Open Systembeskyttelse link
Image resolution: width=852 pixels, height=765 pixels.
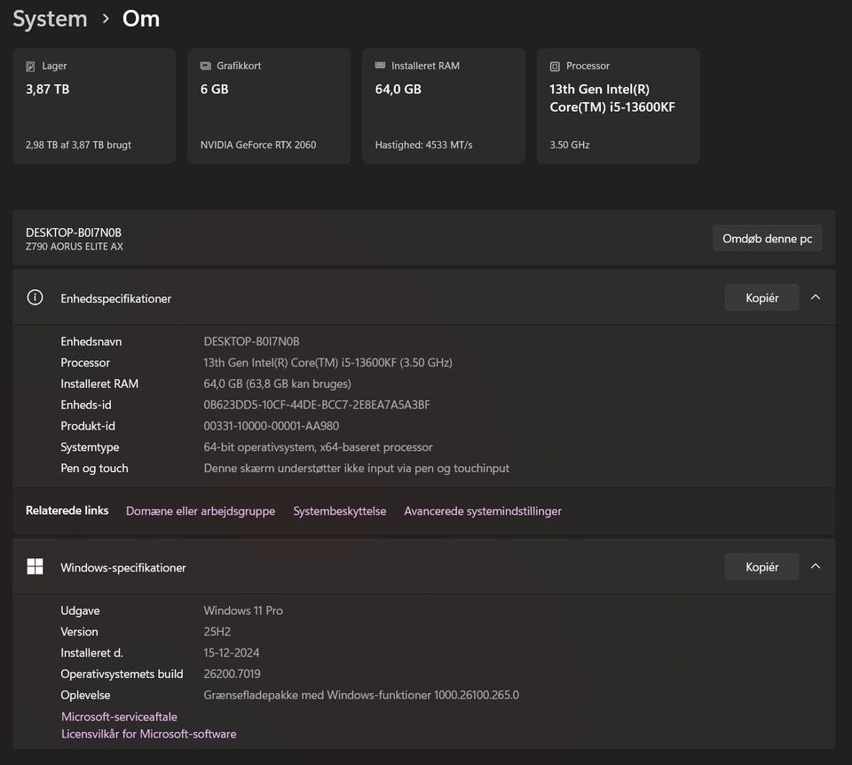(340, 511)
